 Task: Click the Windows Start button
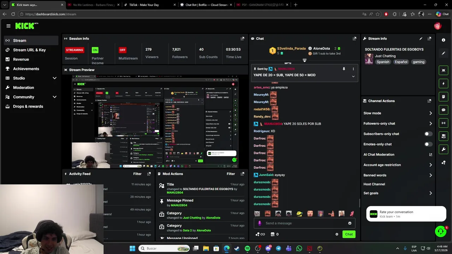pos(132,248)
